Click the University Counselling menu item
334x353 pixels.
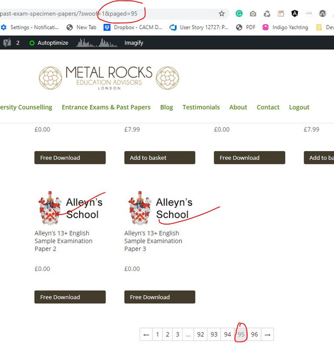(x=26, y=107)
